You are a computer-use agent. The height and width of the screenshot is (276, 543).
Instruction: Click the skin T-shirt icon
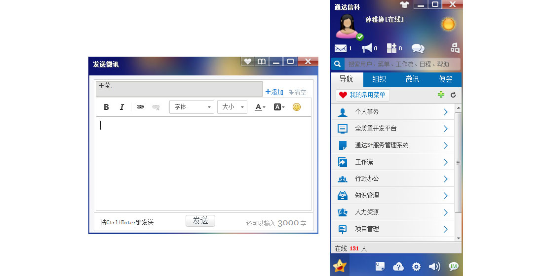pos(405,5)
